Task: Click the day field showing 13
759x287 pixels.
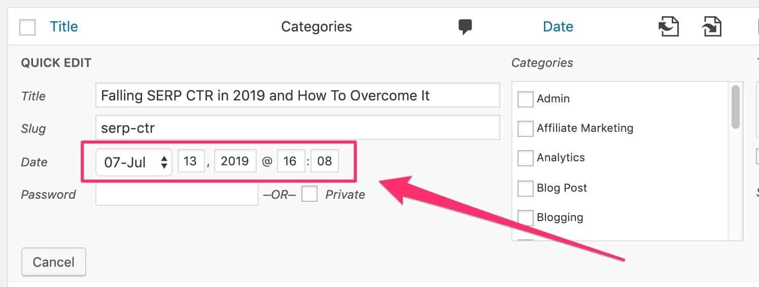Action: coord(191,162)
